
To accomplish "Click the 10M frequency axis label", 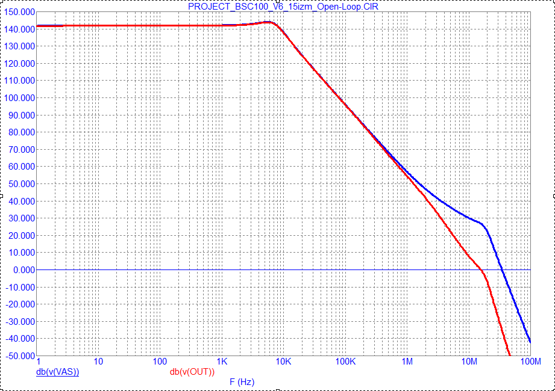I will (x=469, y=362).
